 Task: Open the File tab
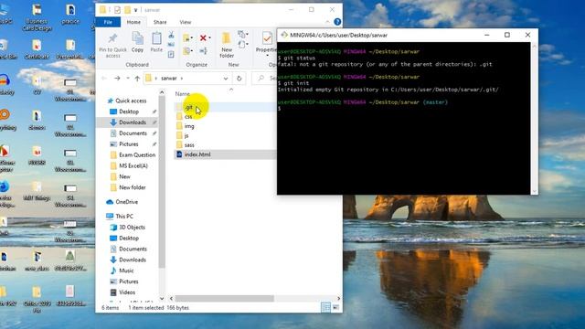pyautogui.click(x=108, y=22)
